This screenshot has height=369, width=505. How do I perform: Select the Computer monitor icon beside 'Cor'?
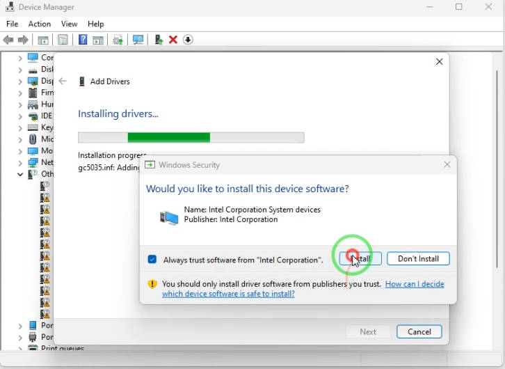pyautogui.click(x=33, y=58)
